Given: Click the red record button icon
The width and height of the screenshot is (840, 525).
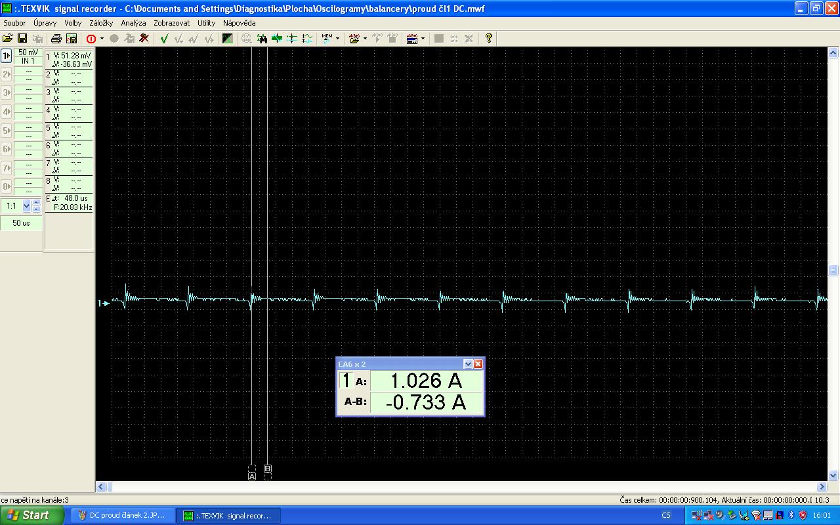Looking at the screenshot, I should click(x=91, y=39).
